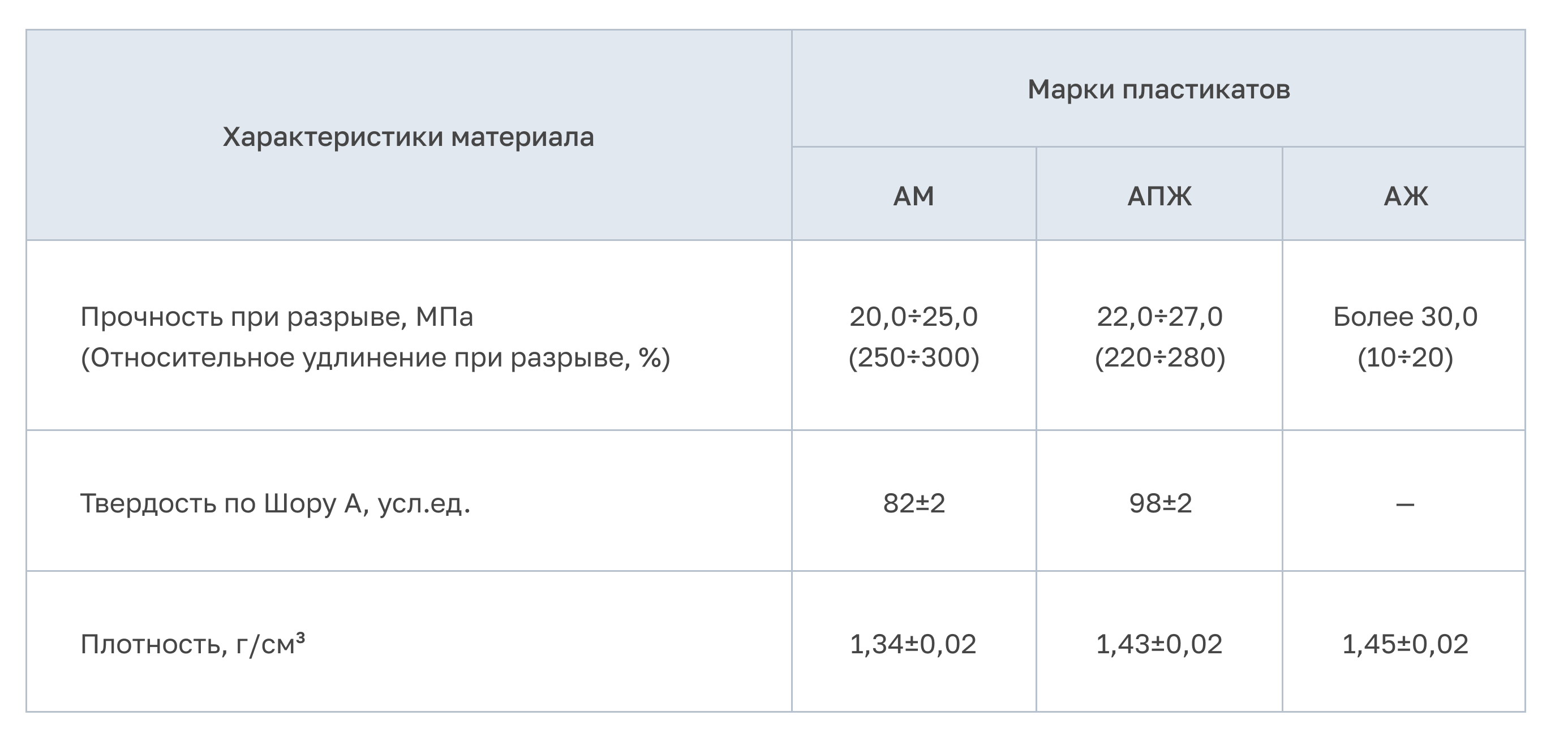This screenshot has width=1555, height=750.
Task: Select the '22,0÷27,0' value under АПЖ
Action: (1159, 317)
